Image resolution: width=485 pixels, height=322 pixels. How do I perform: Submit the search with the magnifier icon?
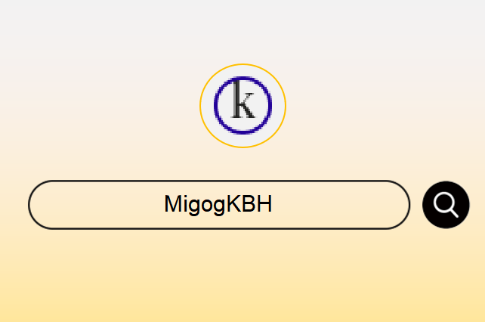pyautogui.click(x=446, y=205)
